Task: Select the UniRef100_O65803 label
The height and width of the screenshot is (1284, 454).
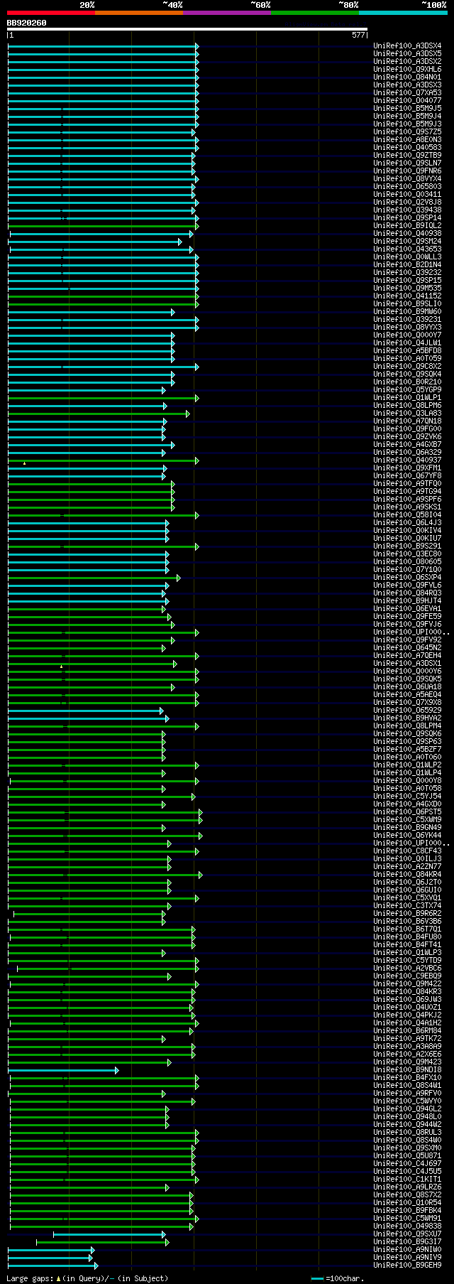Action: [x=407, y=187]
